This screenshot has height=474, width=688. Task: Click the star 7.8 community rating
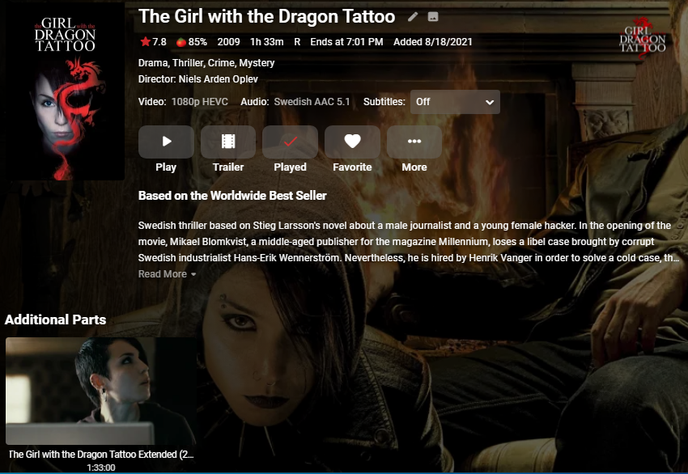[153, 42]
